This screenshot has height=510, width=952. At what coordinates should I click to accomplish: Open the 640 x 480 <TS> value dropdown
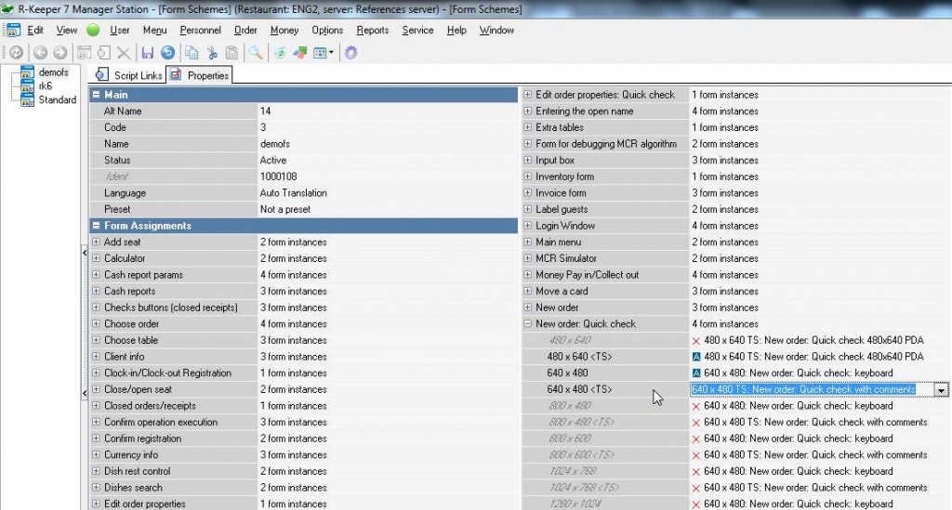[x=941, y=390]
